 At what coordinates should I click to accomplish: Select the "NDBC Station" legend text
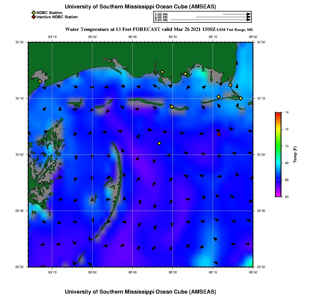[x=49, y=13]
